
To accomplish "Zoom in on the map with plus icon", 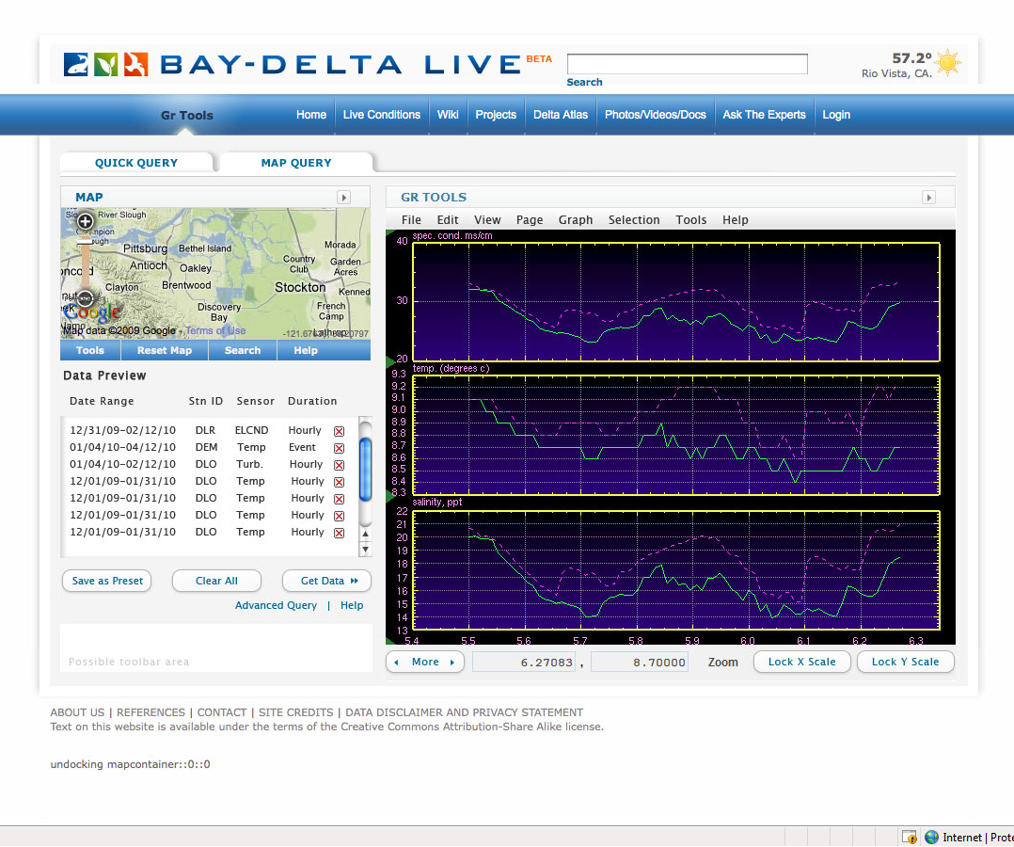I will pos(86,221).
